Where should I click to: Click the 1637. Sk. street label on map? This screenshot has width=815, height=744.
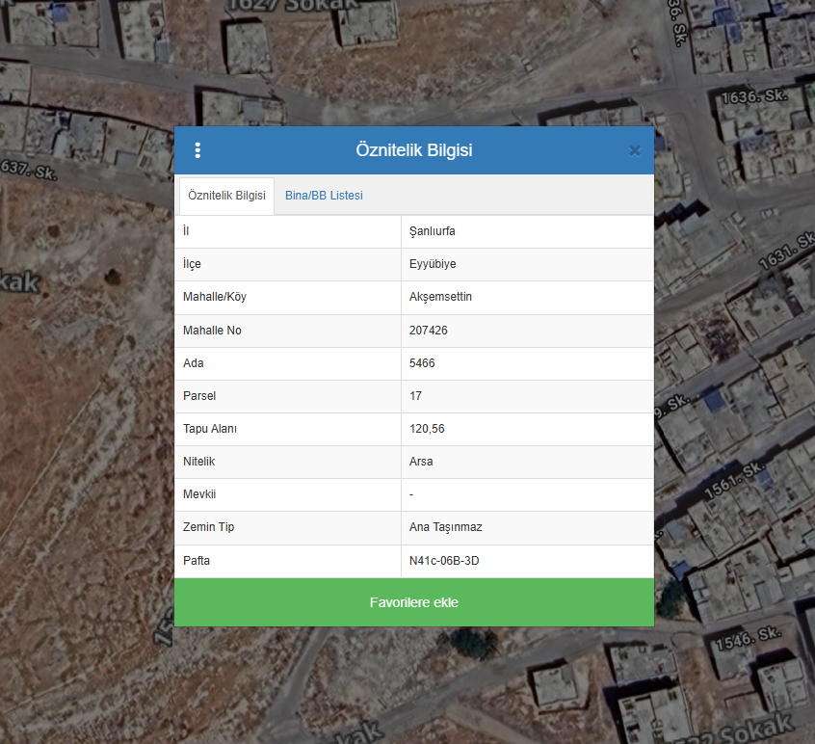point(29,171)
